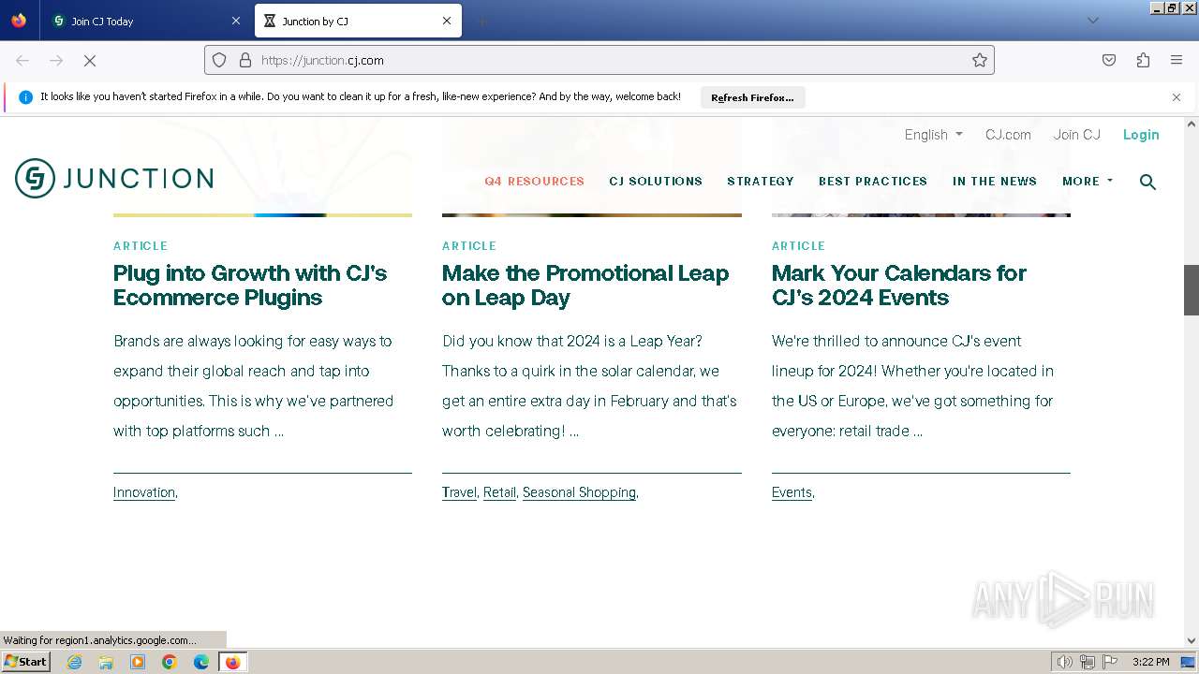Launch Chrome from the taskbar
Viewport: 1199px width, 674px height.
click(170, 662)
